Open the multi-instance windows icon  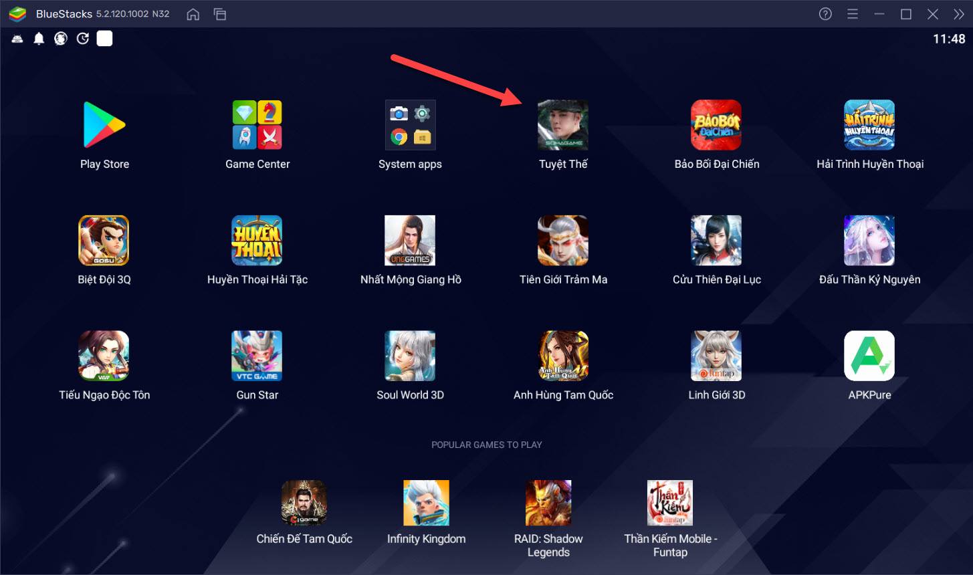[x=219, y=14]
